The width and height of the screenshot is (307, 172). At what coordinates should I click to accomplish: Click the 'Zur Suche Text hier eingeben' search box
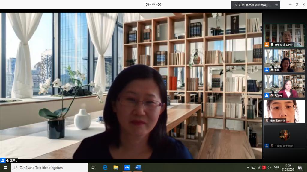point(49,168)
